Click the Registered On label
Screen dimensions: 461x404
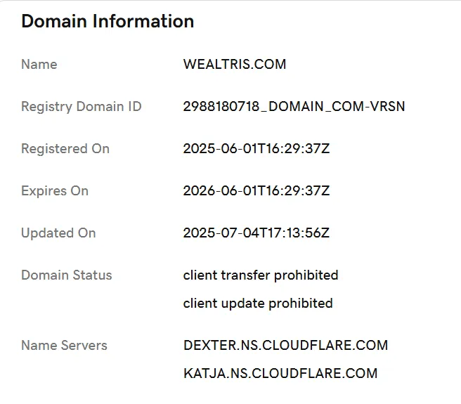click(x=65, y=149)
